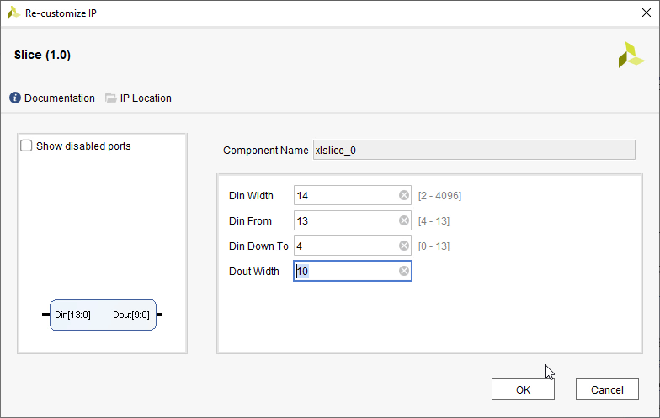Image resolution: width=660 pixels, height=418 pixels.
Task: Click the [2 - 4096] range hint
Action: (x=439, y=196)
